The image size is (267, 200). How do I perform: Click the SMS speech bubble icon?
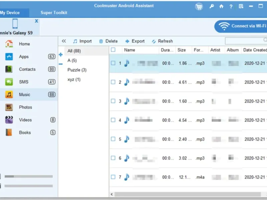9,82
